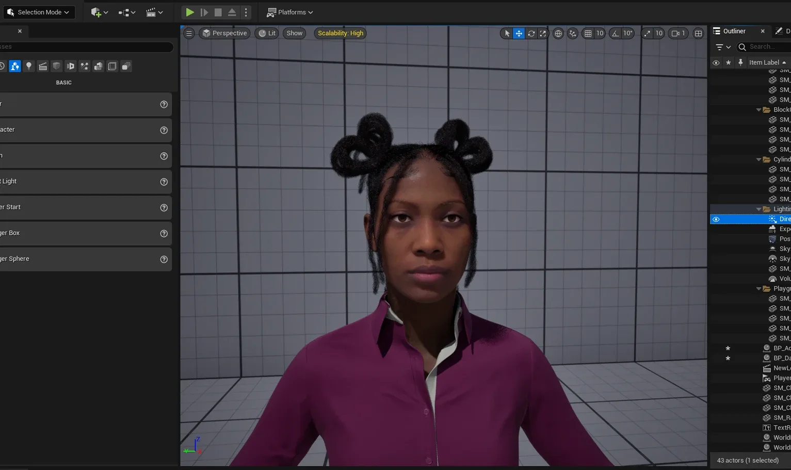Toggle rotation angle snapping icon
Screen dimensions: 791x470
[x=615, y=33]
